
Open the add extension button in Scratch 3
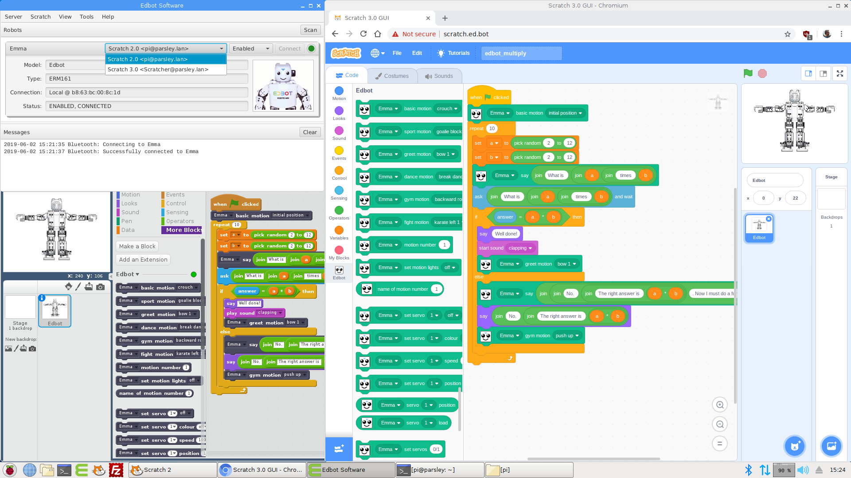(339, 449)
